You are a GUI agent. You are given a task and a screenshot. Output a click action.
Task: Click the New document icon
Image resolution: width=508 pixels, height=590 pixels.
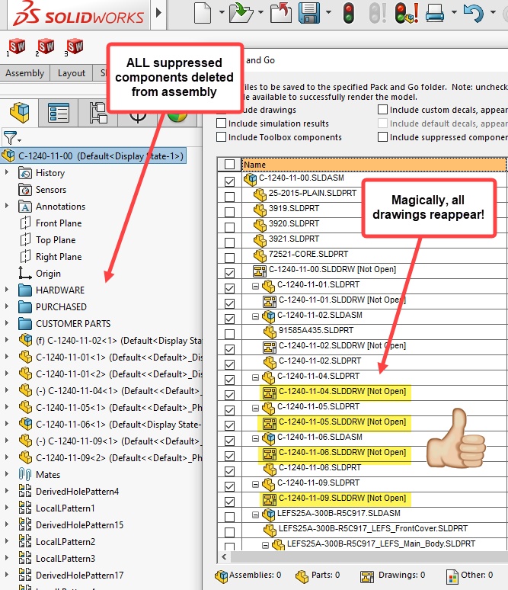(x=203, y=12)
